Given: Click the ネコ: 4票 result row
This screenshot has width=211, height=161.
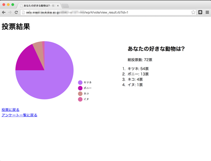Looking at the screenshot, I should [135, 79].
